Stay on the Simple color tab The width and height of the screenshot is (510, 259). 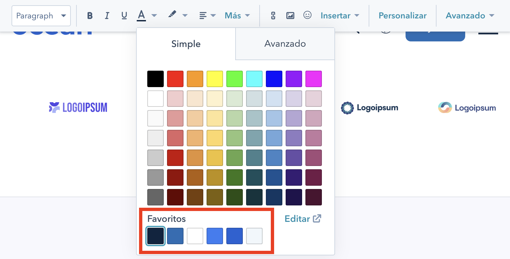point(185,43)
